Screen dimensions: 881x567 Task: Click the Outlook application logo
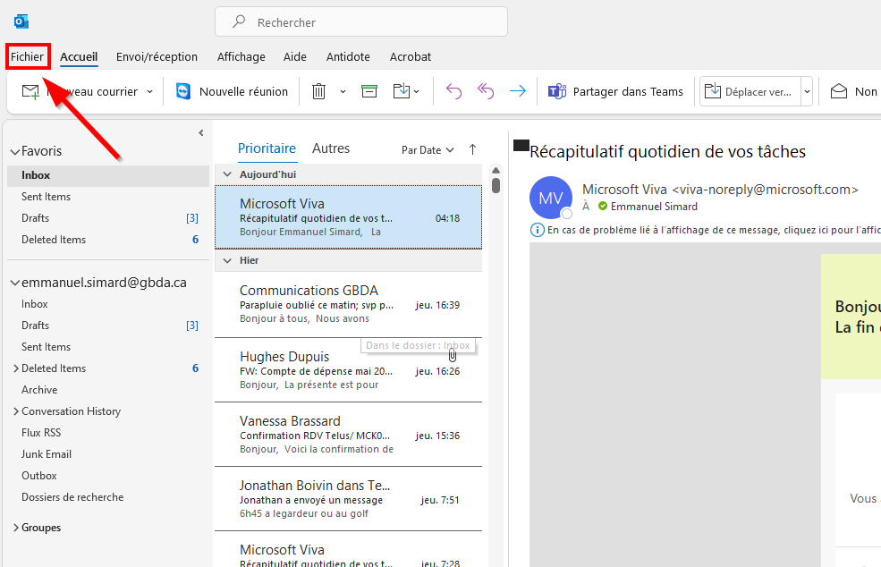pos(21,22)
